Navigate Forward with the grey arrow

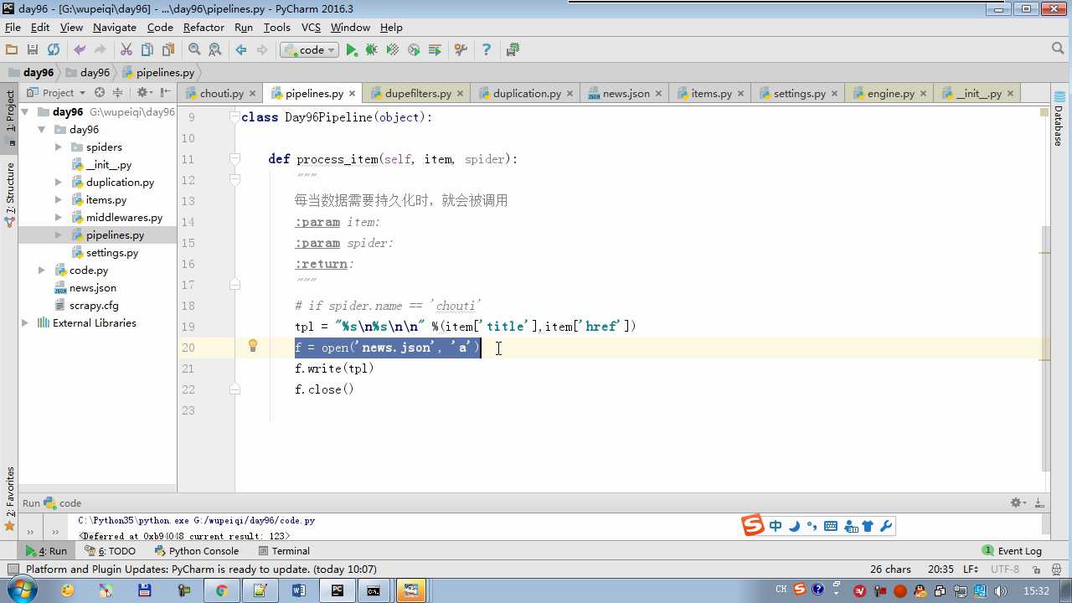click(x=262, y=50)
